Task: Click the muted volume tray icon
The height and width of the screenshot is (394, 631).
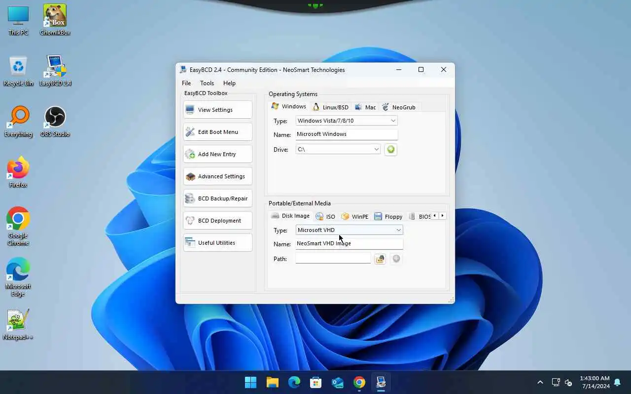Action: click(568, 382)
